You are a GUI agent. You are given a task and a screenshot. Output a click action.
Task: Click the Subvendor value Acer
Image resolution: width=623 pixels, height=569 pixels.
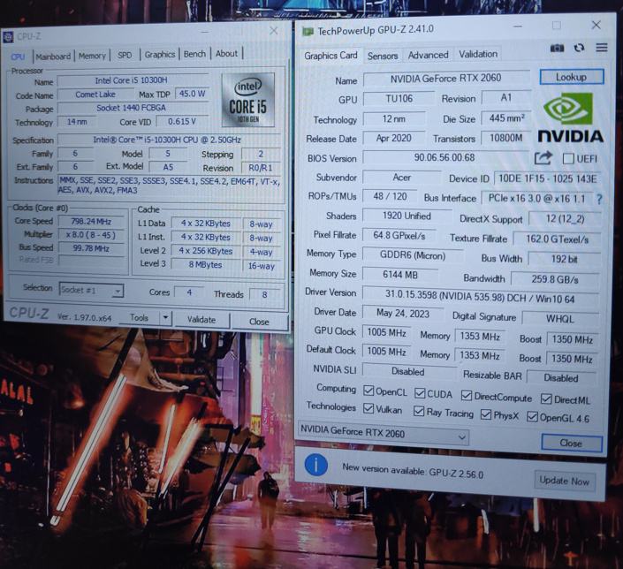(x=402, y=178)
